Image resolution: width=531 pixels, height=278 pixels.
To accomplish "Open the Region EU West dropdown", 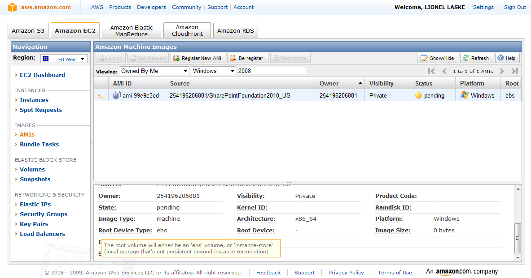I will (64, 59).
